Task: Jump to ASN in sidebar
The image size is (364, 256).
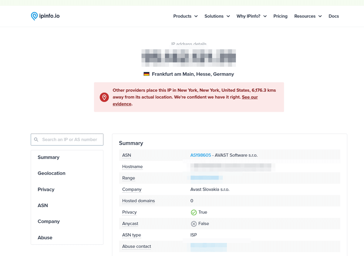Action: 43,205
